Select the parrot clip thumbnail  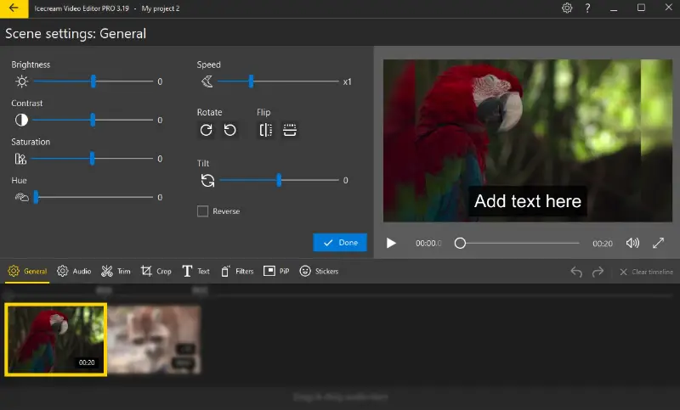55,340
